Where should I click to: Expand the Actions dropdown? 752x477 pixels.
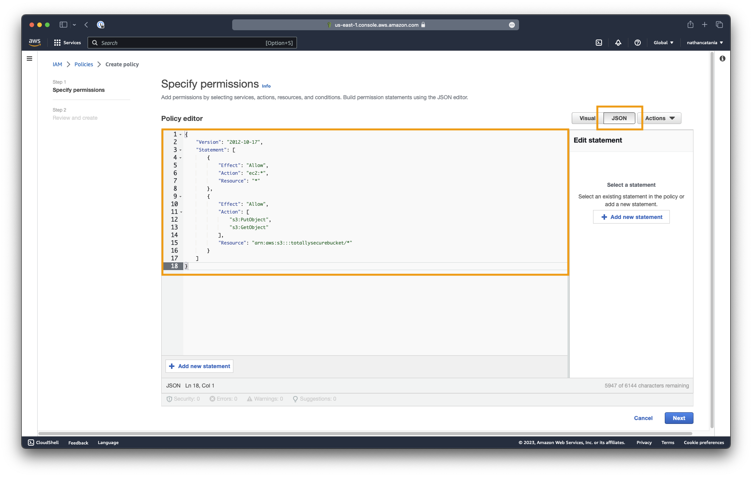[659, 118]
